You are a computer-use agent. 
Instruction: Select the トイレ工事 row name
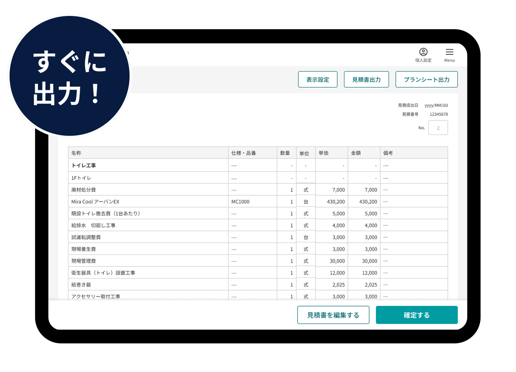pyautogui.click(x=84, y=165)
